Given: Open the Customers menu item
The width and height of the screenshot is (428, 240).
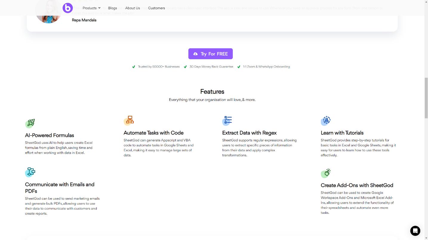Looking at the screenshot, I should pyautogui.click(x=156, y=8).
